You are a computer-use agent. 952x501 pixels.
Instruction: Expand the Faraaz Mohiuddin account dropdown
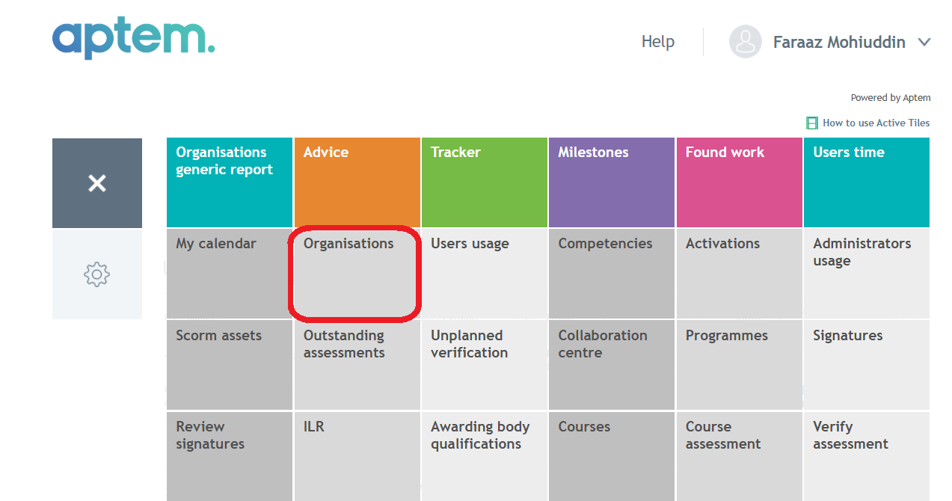click(924, 42)
